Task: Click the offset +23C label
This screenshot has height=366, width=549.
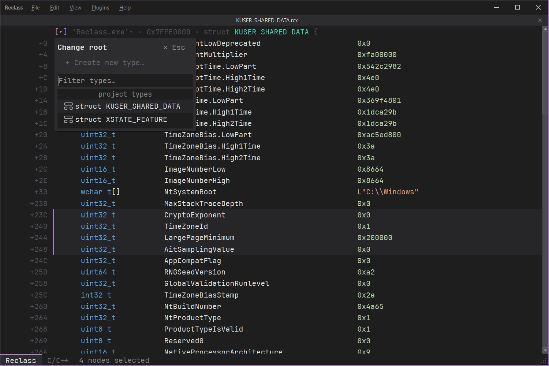Action: (39, 215)
